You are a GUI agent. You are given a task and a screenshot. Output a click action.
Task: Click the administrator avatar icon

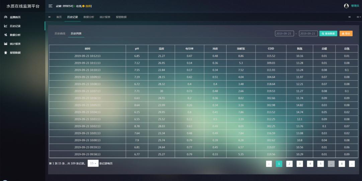point(346,6)
